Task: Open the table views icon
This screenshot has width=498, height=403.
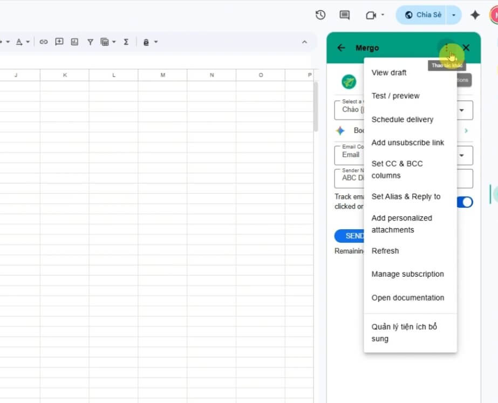Action: [105, 42]
